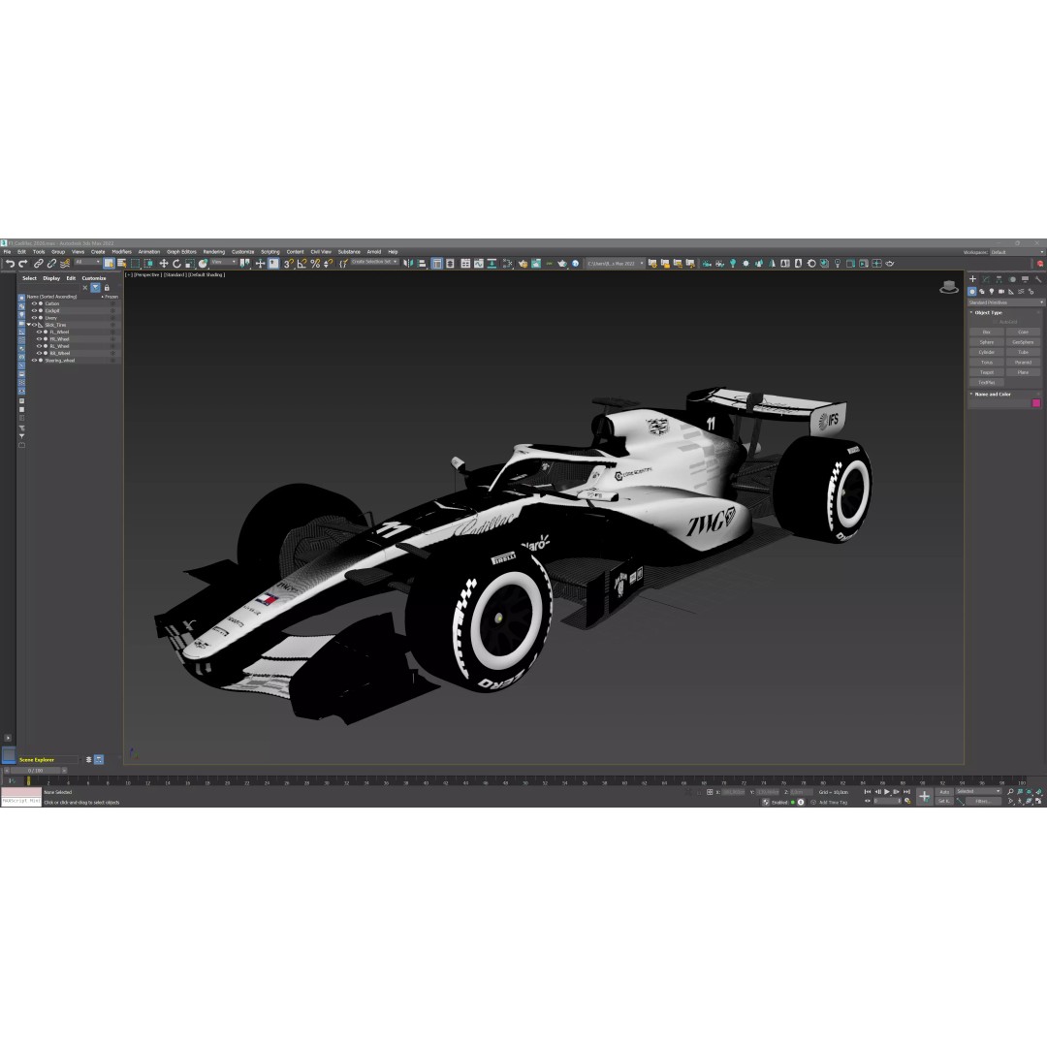Open the Create tab in the command panel
Image resolution: width=1047 pixels, height=1047 pixels.
[x=973, y=279]
